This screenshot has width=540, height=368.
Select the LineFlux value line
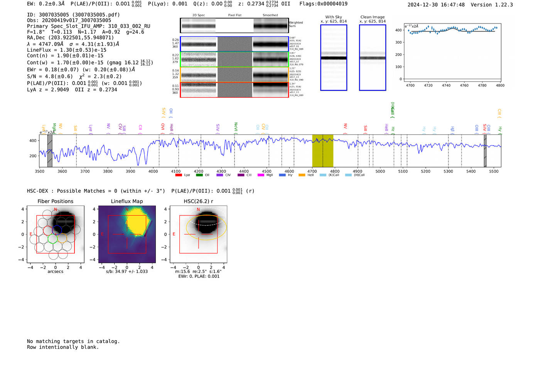pos(67,50)
